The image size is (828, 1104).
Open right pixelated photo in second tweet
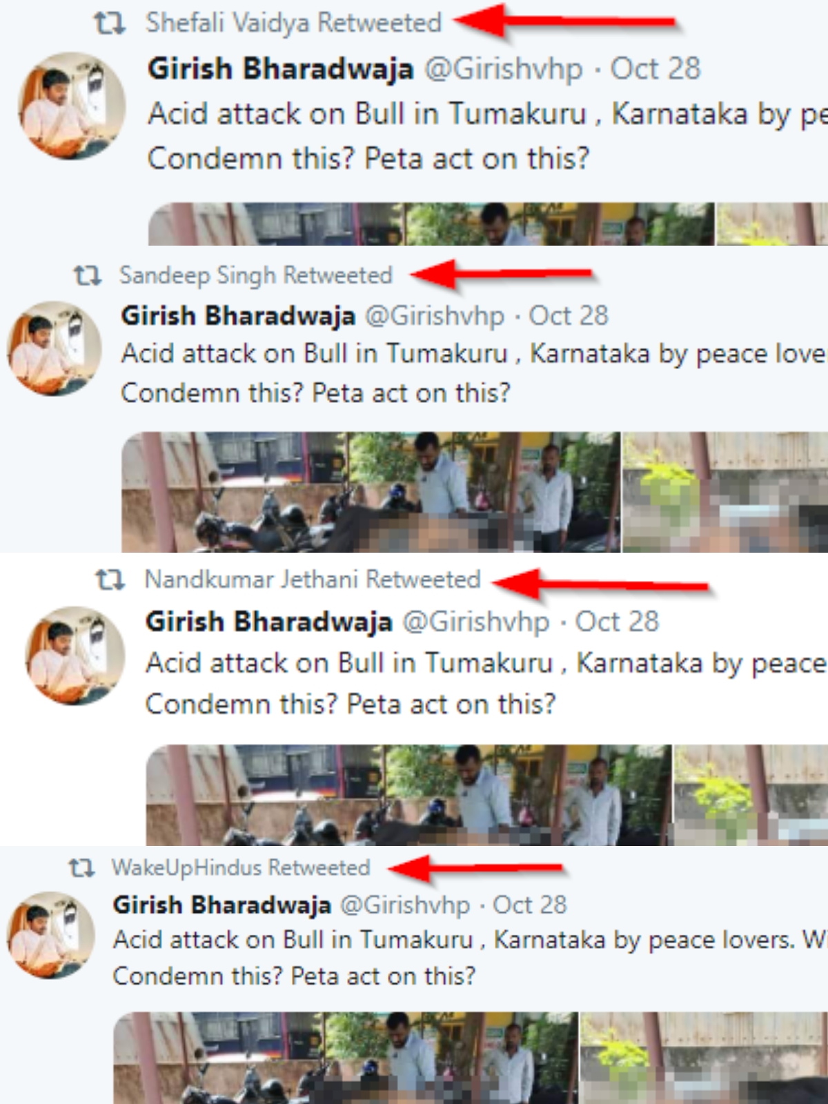pyautogui.click(x=725, y=492)
